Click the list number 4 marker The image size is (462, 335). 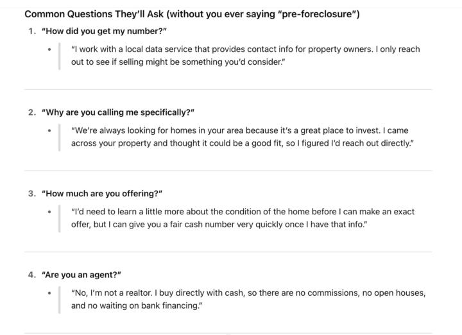point(31,275)
